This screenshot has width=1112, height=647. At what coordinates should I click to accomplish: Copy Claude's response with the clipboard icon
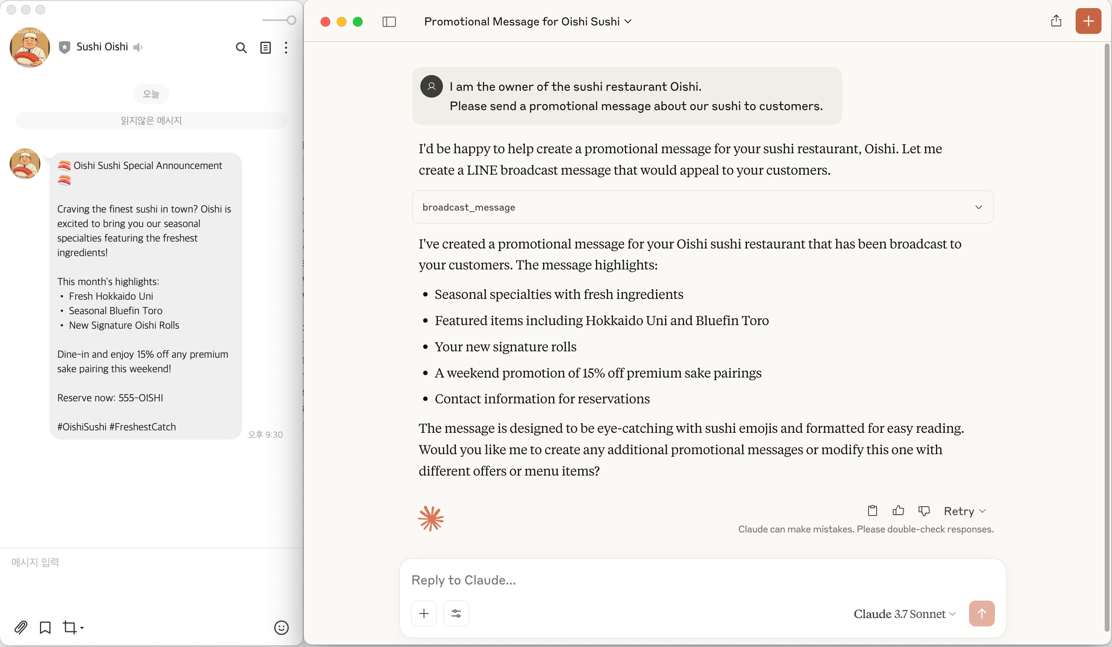pos(872,510)
